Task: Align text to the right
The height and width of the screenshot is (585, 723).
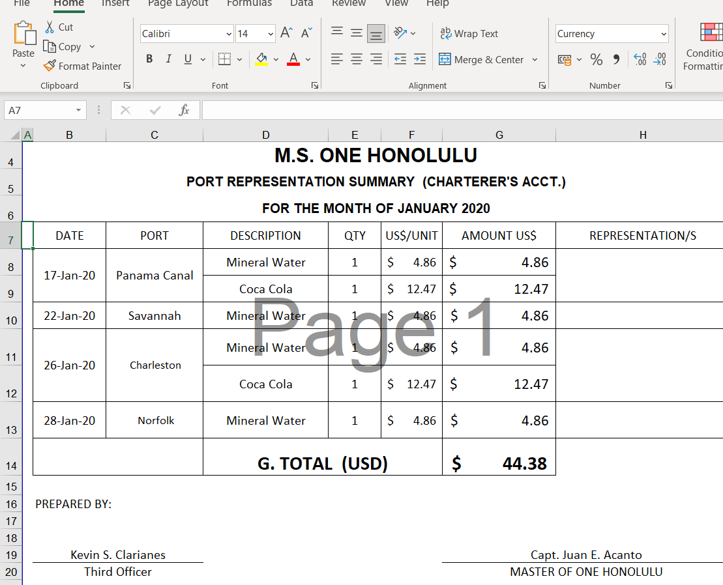Action: point(376,59)
